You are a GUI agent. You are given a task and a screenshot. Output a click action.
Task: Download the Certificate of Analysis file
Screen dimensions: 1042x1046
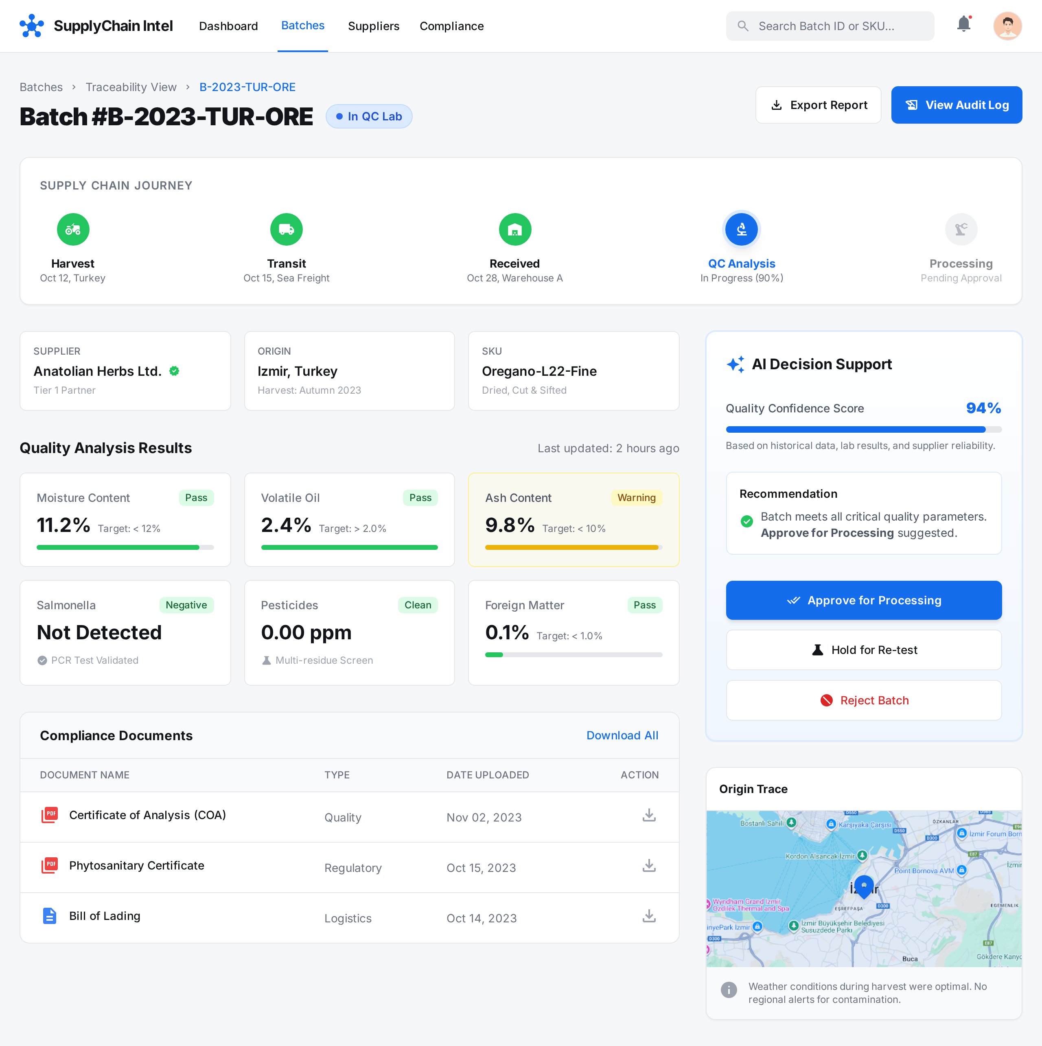click(x=649, y=815)
